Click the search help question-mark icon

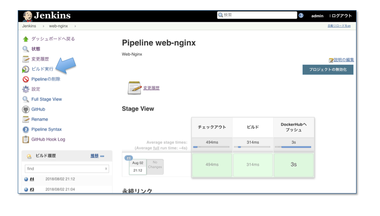tap(301, 15)
